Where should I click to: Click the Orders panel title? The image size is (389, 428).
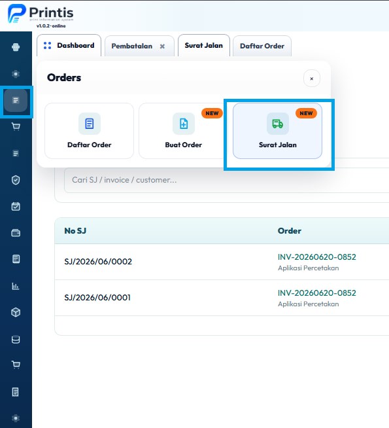[64, 77]
